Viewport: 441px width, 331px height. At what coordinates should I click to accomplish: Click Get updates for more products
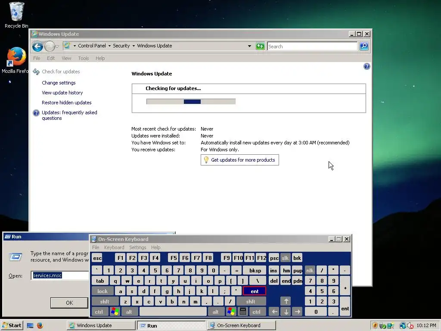[x=239, y=160]
